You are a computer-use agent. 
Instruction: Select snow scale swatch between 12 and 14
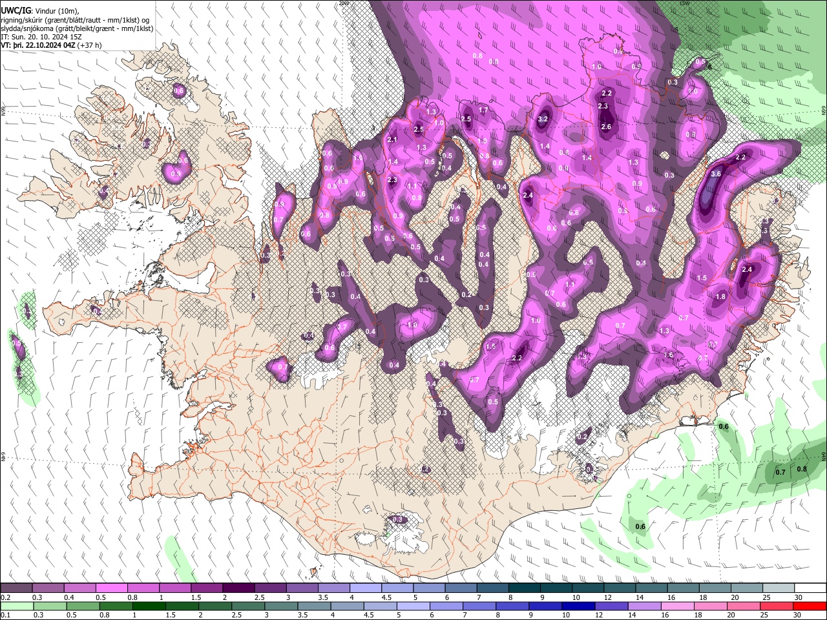[x=620, y=588]
